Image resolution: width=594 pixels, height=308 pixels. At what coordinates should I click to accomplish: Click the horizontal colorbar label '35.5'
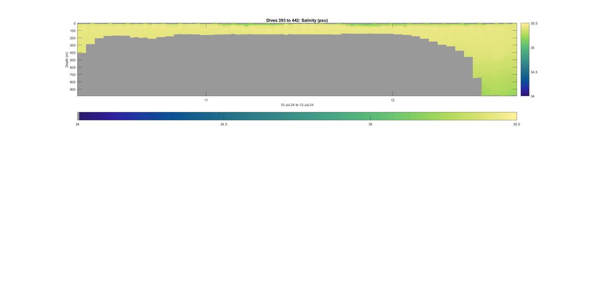point(516,124)
